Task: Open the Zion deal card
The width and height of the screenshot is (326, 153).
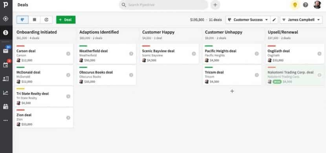Action: pyautogui.click(x=44, y=118)
